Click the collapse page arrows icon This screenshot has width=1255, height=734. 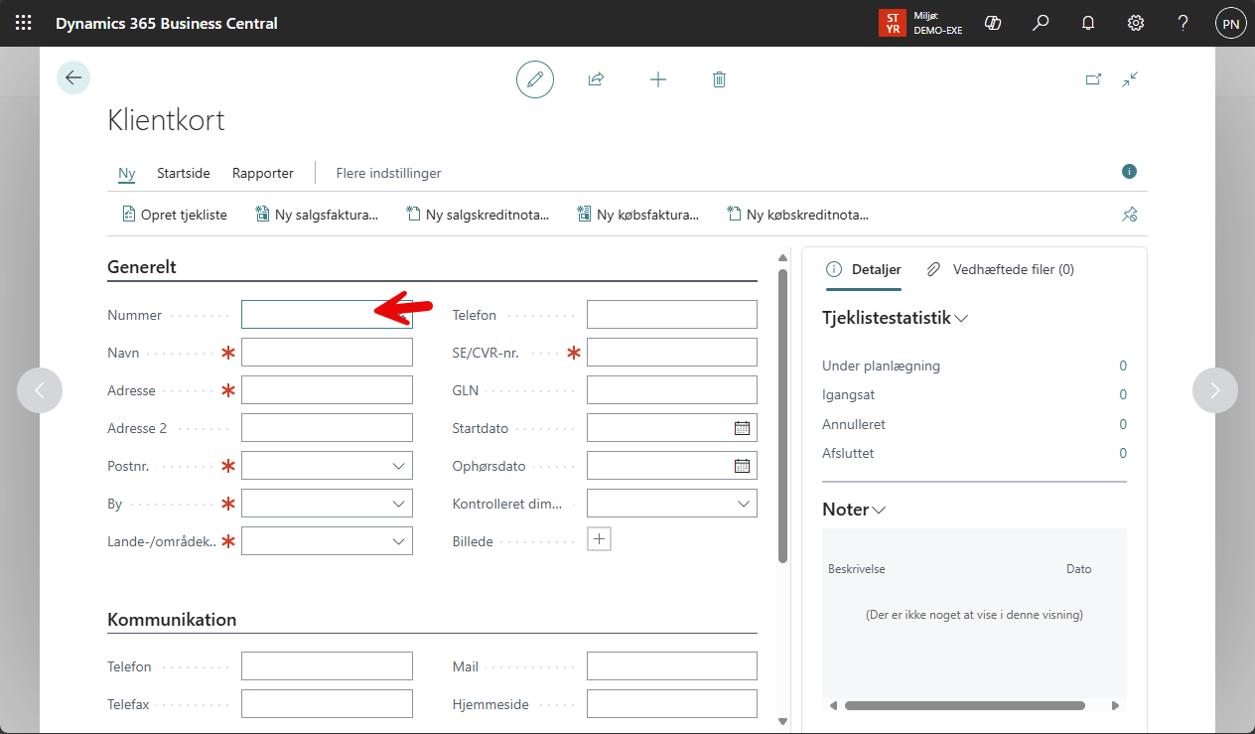1130,79
